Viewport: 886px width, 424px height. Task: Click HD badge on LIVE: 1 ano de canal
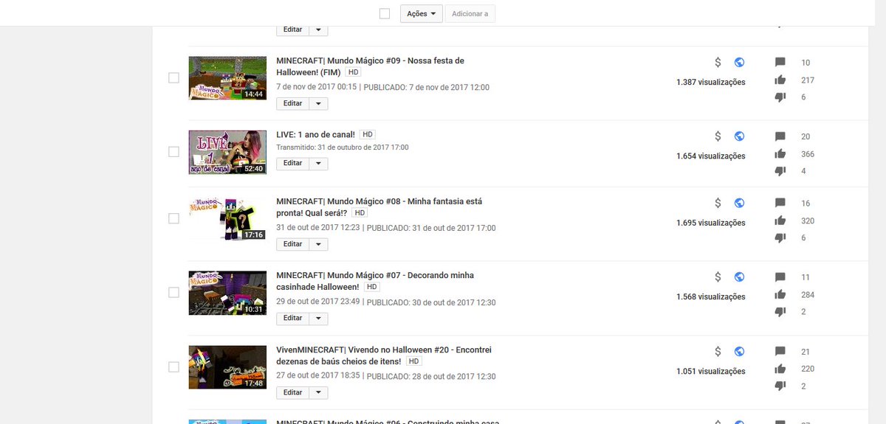[368, 134]
